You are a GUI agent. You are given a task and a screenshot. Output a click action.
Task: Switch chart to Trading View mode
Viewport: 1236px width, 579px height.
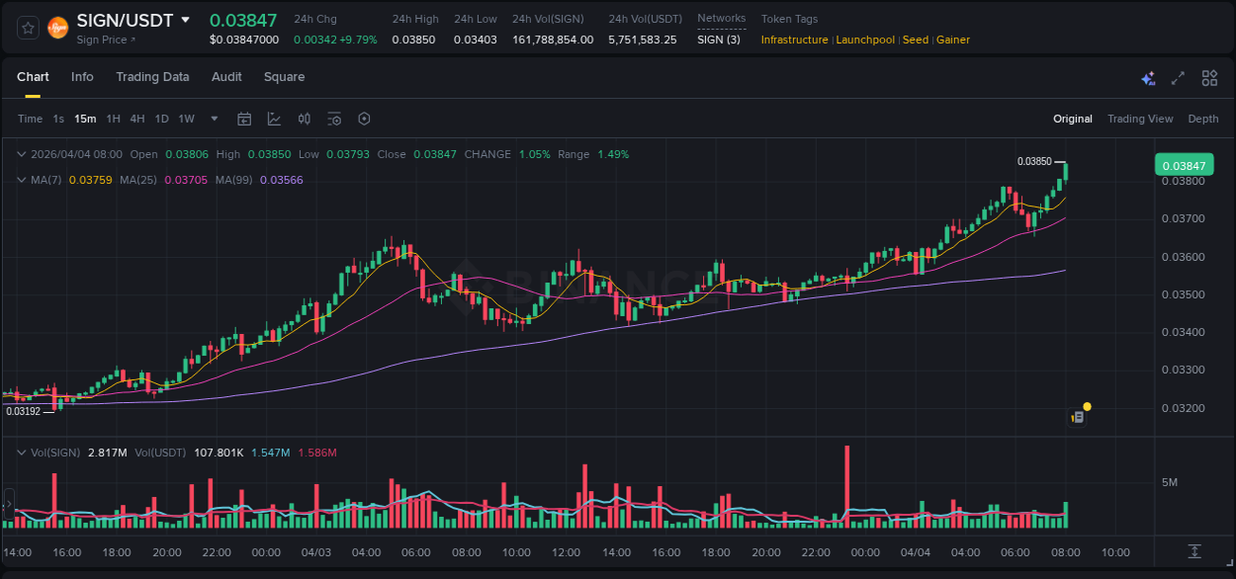tap(1140, 119)
